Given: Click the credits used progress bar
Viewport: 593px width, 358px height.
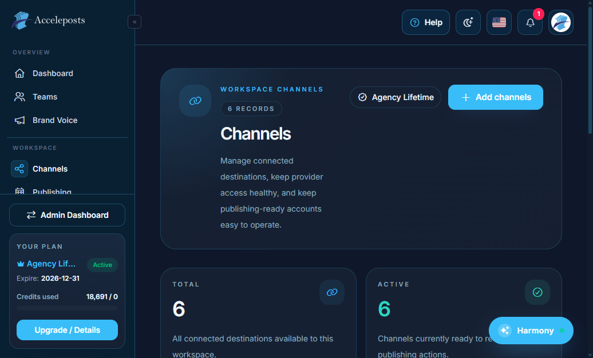Looking at the screenshot, I should point(68,308).
